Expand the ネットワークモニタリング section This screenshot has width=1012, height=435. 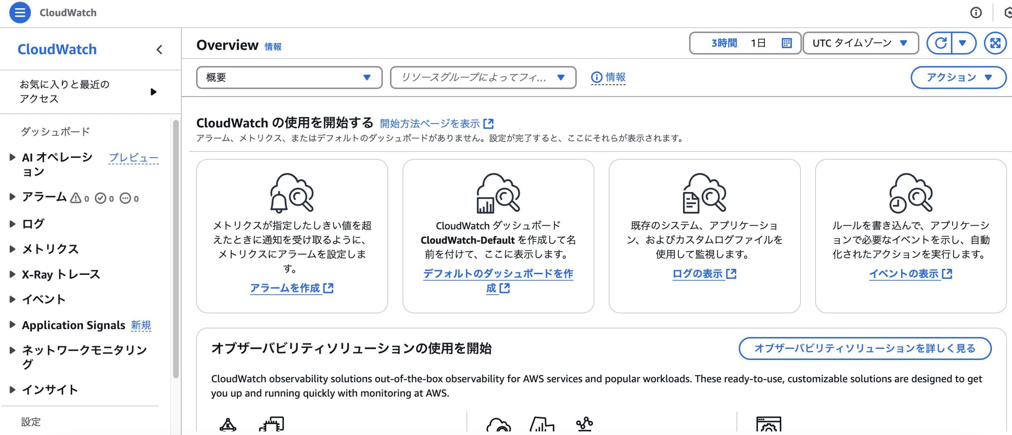click(12, 350)
